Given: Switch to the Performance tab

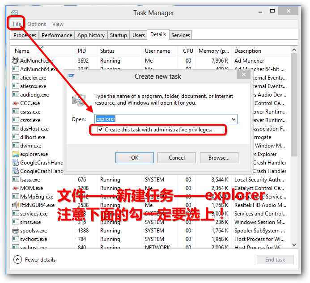Looking at the screenshot, I should pos(57,35).
